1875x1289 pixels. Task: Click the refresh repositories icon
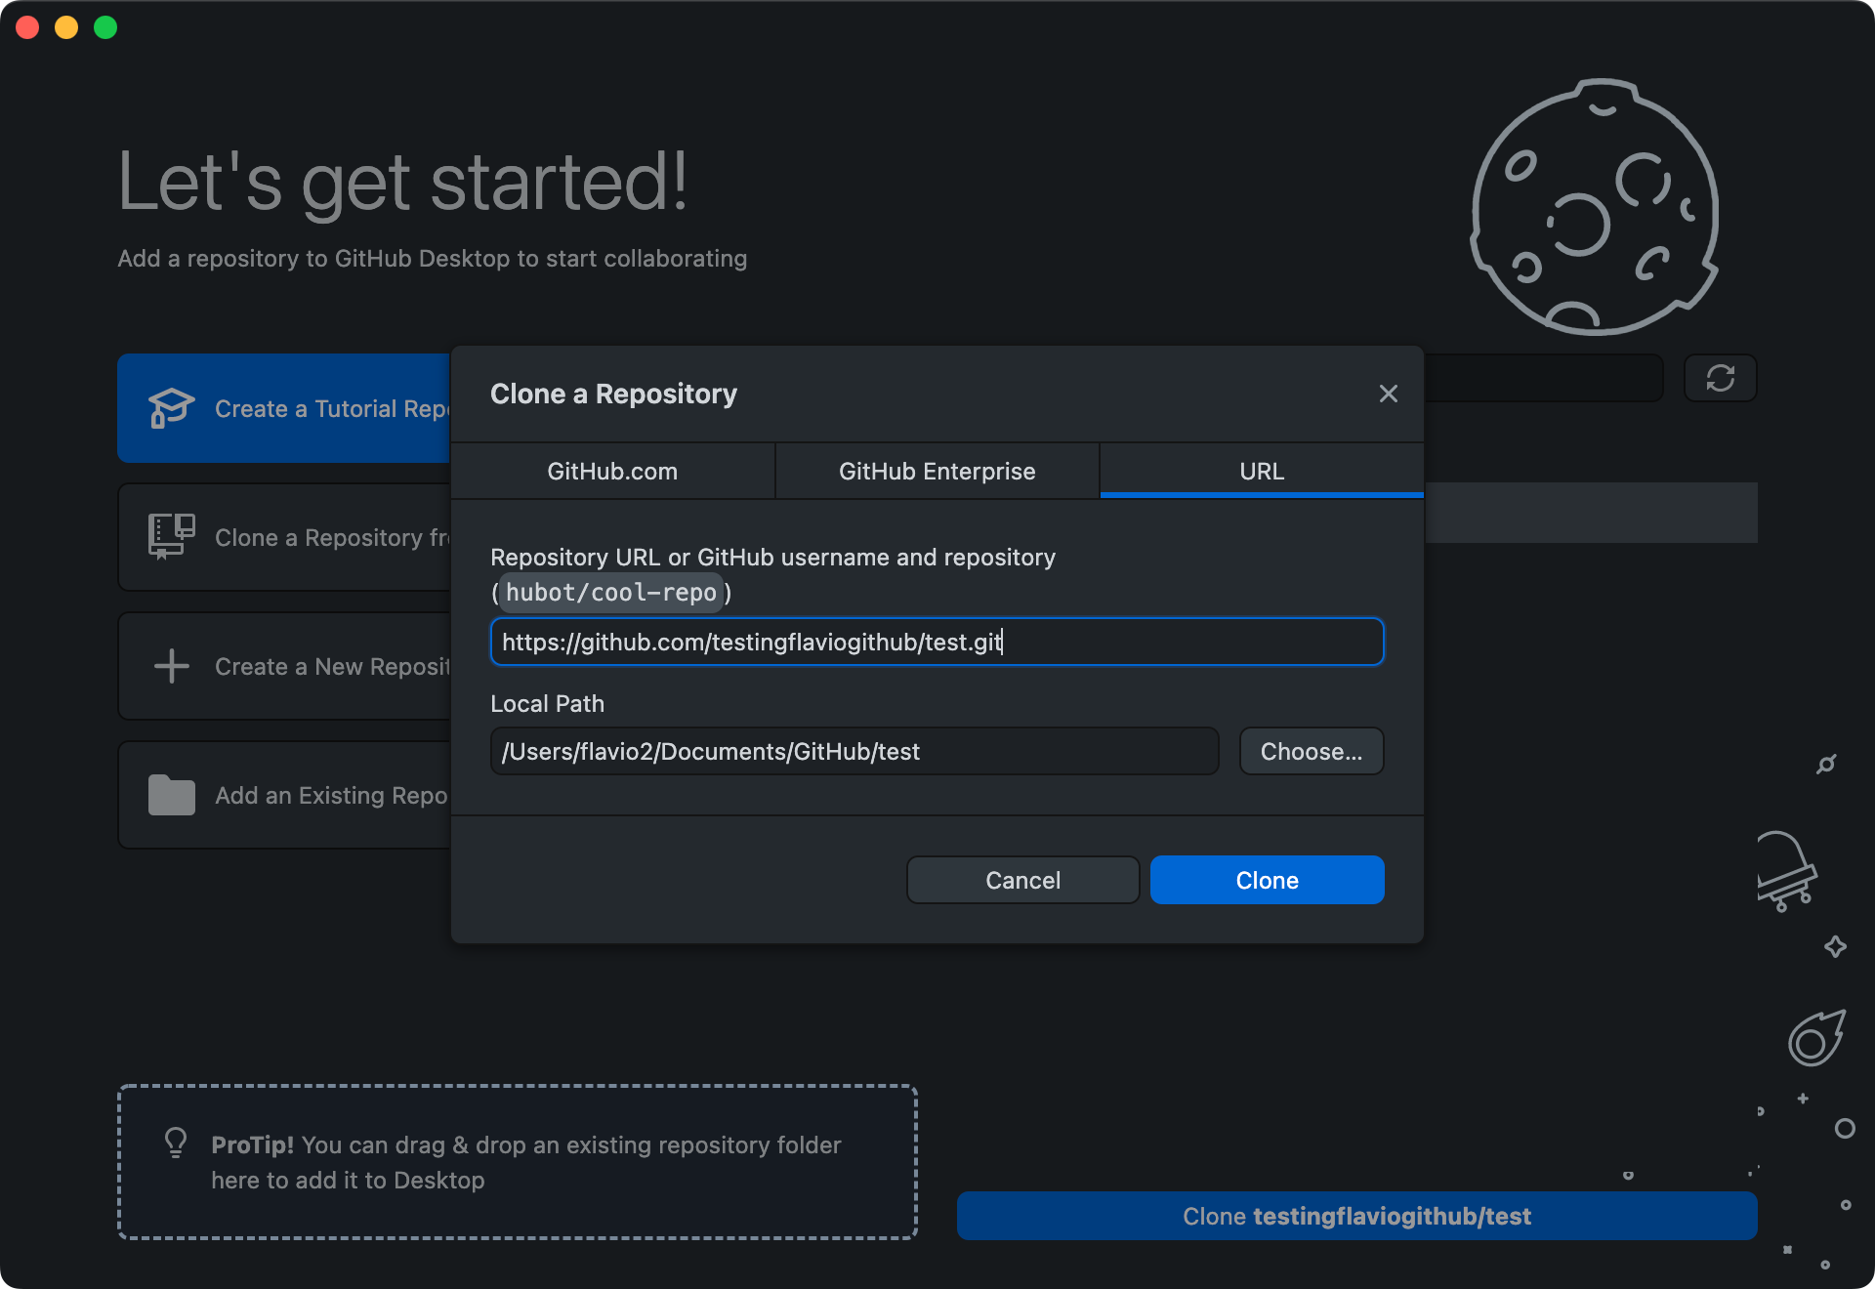[x=1720, y=378]
